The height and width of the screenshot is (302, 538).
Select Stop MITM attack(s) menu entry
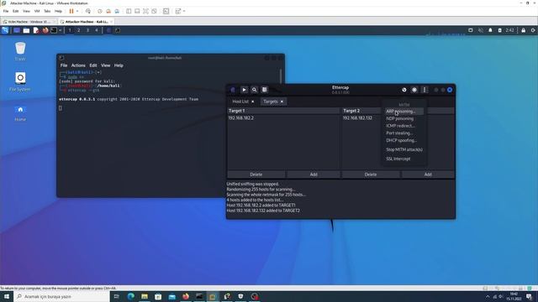(404, 149)
